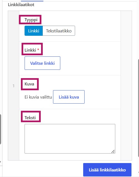
Task: Select the Linkki type option
Action: coord(33,31)
